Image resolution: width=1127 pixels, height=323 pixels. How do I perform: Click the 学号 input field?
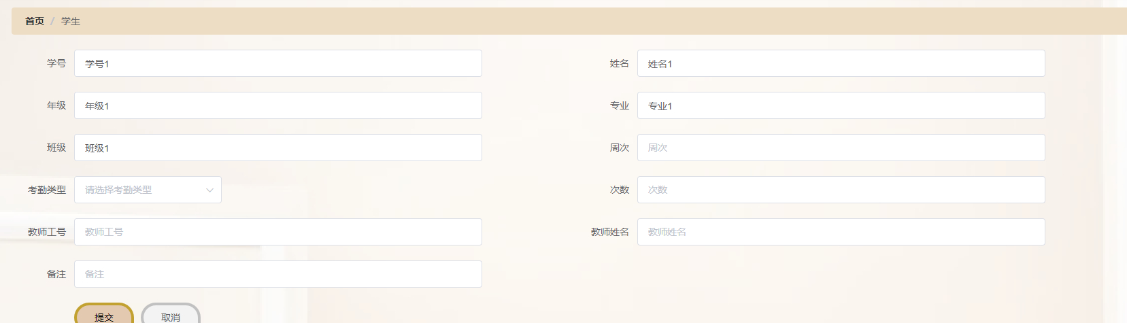[x=277, y=63]
